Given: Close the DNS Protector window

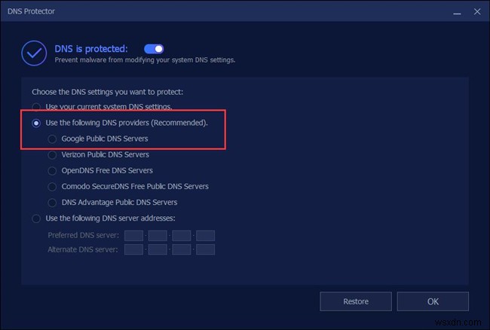Looking at the screenshot, I should point(477,11).
